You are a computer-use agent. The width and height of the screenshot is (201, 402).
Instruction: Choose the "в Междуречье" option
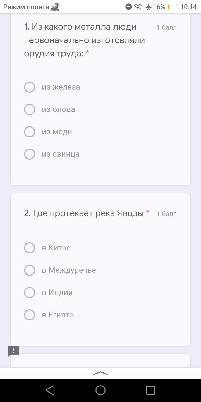30,270
